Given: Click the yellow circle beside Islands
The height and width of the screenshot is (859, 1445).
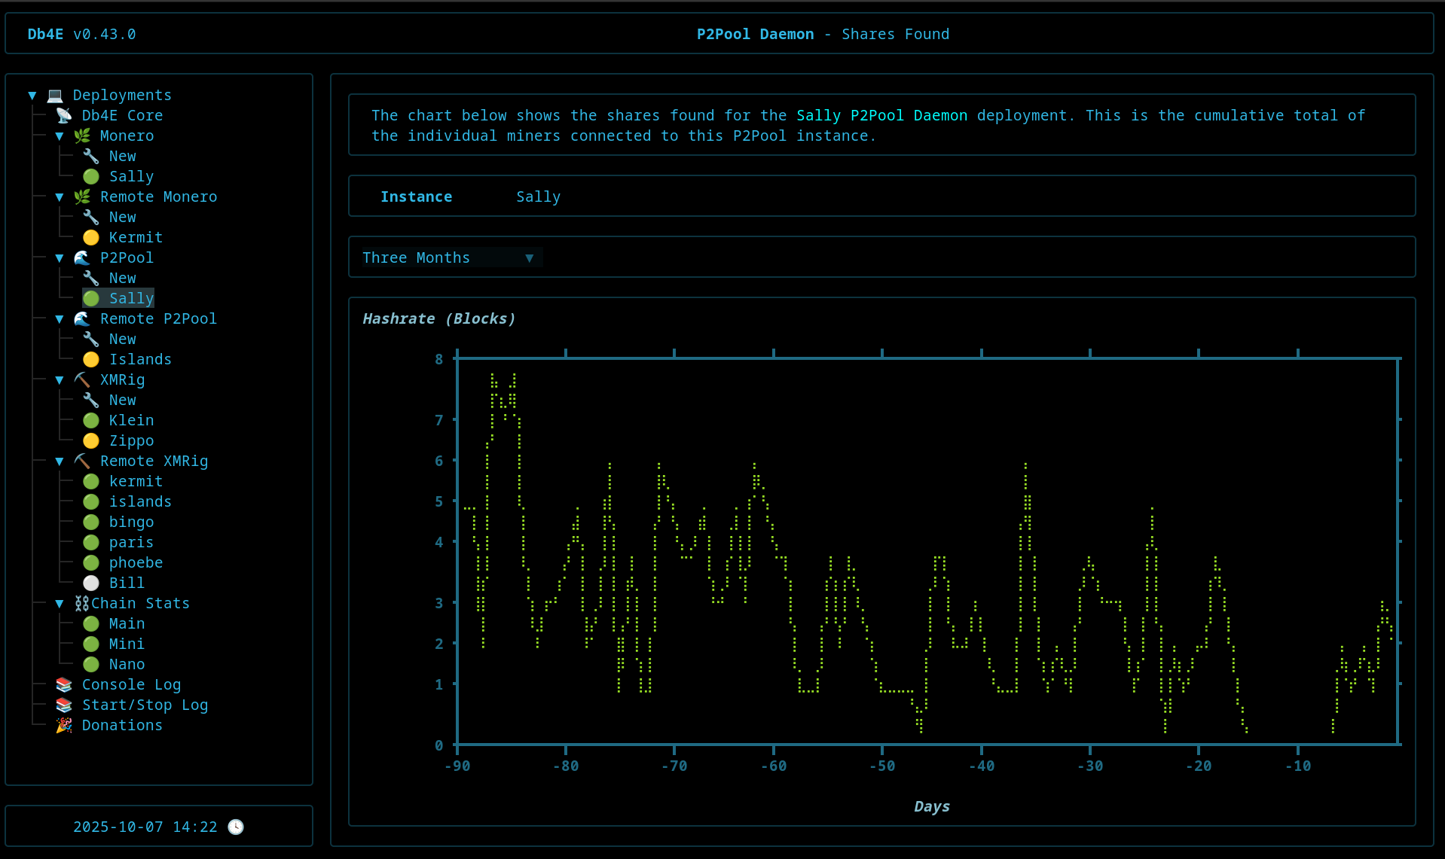Looking at the screenshot, I should (91, 359).
